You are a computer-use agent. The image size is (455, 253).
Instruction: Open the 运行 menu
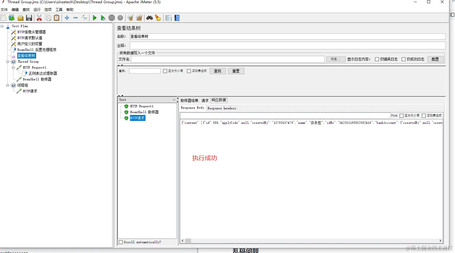point(37,10)
